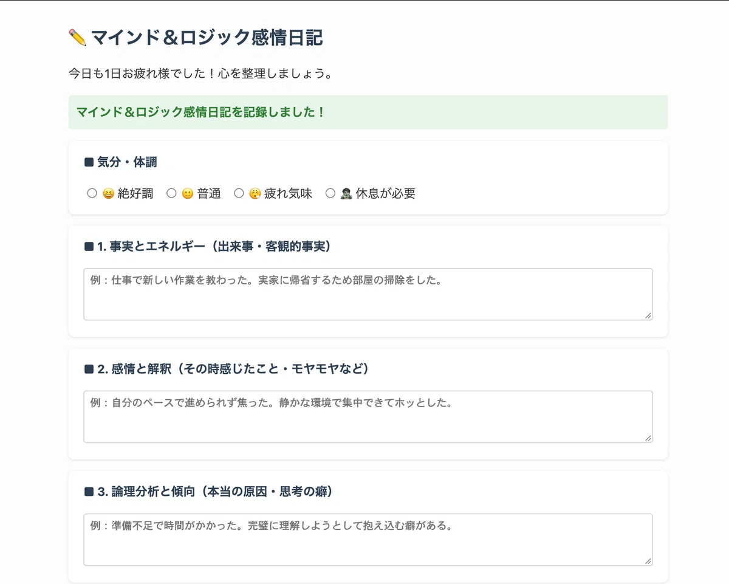Click the 絶好調 label text

(x=135, y=194)
